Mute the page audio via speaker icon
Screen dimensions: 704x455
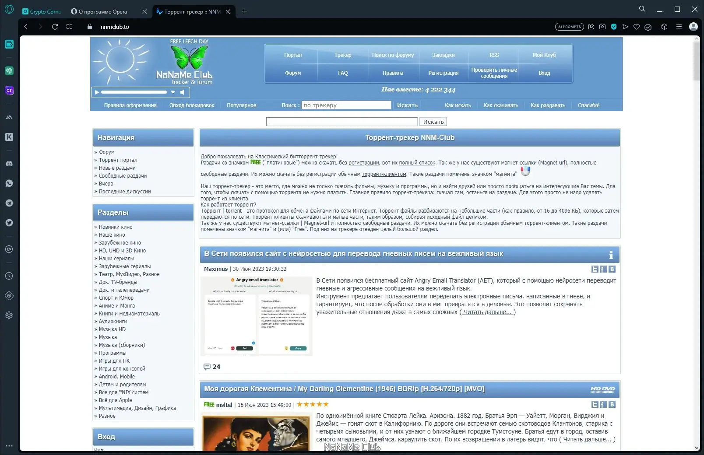coord(183,92)
